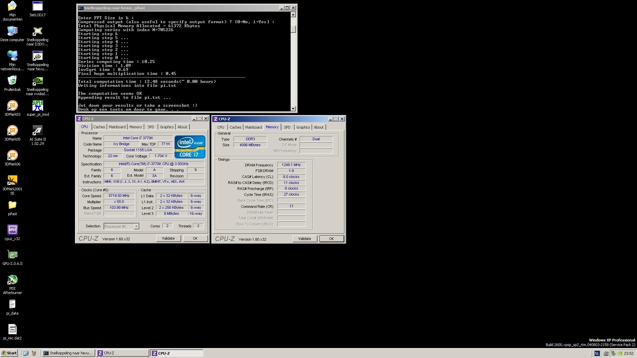Click Validate button in CPU tab window
637x358 pixels.
tap(168, 238)
